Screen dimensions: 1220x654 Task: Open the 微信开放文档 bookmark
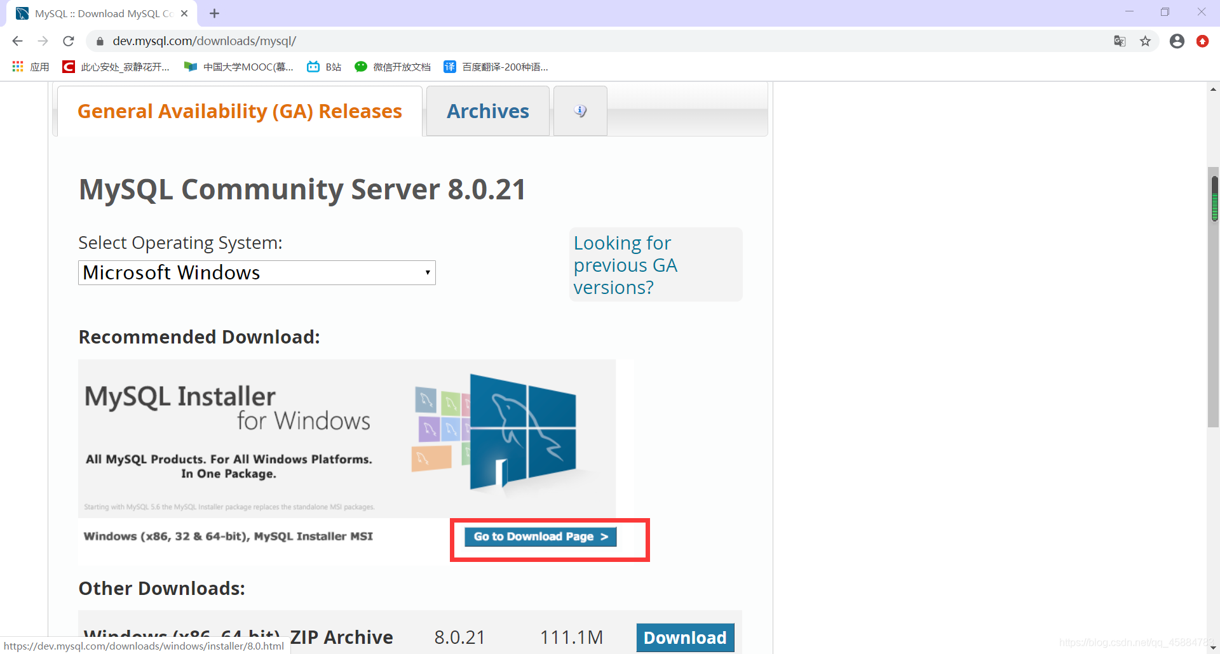393,67
